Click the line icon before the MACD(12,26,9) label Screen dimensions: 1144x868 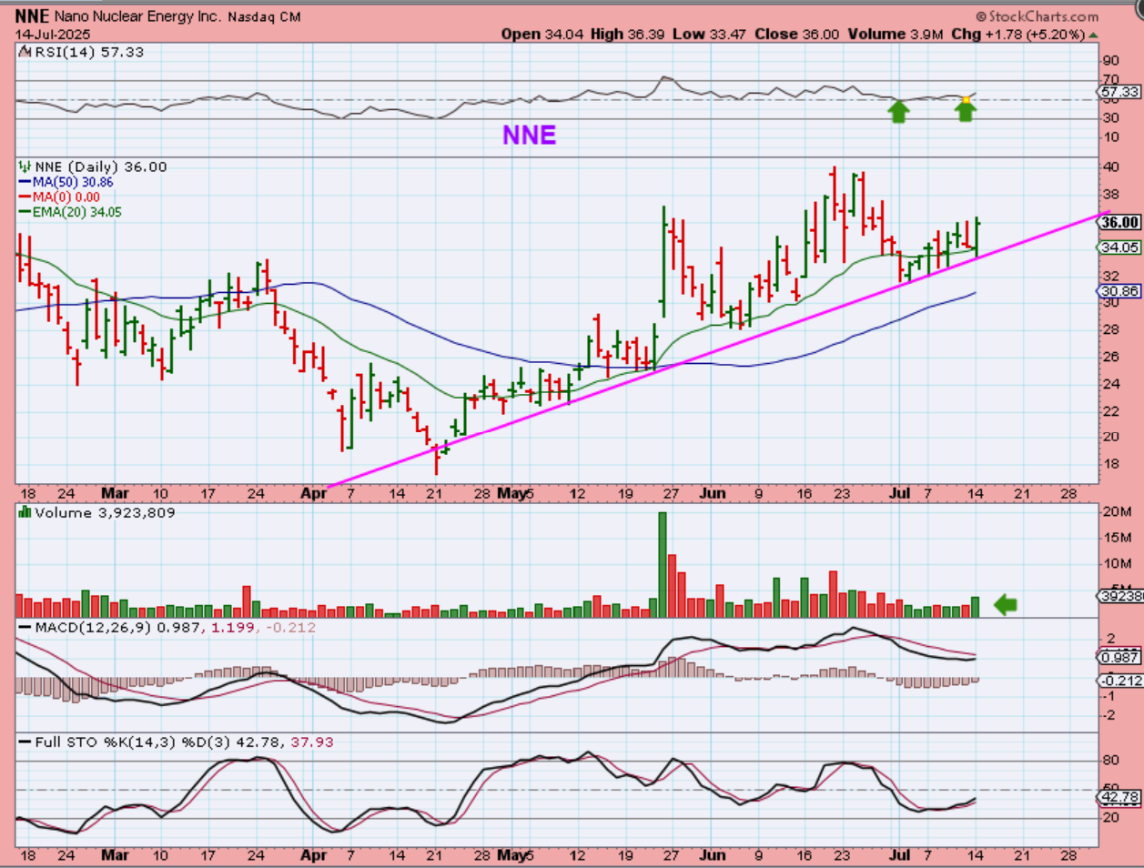point(23,627)
